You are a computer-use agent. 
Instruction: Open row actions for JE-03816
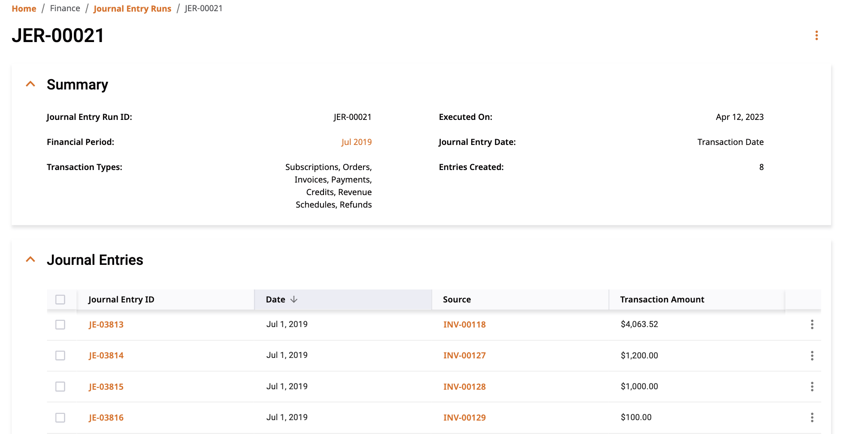(x=812, y=417)
